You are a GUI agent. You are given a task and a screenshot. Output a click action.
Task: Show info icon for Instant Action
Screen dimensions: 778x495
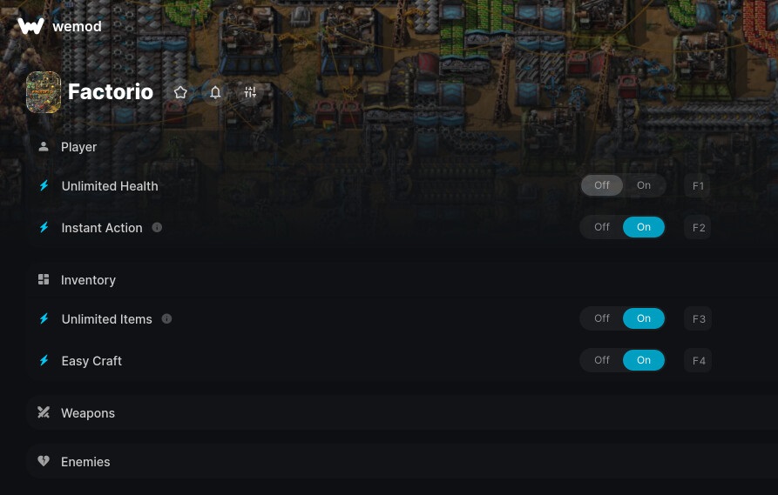(x=157, y=227)
